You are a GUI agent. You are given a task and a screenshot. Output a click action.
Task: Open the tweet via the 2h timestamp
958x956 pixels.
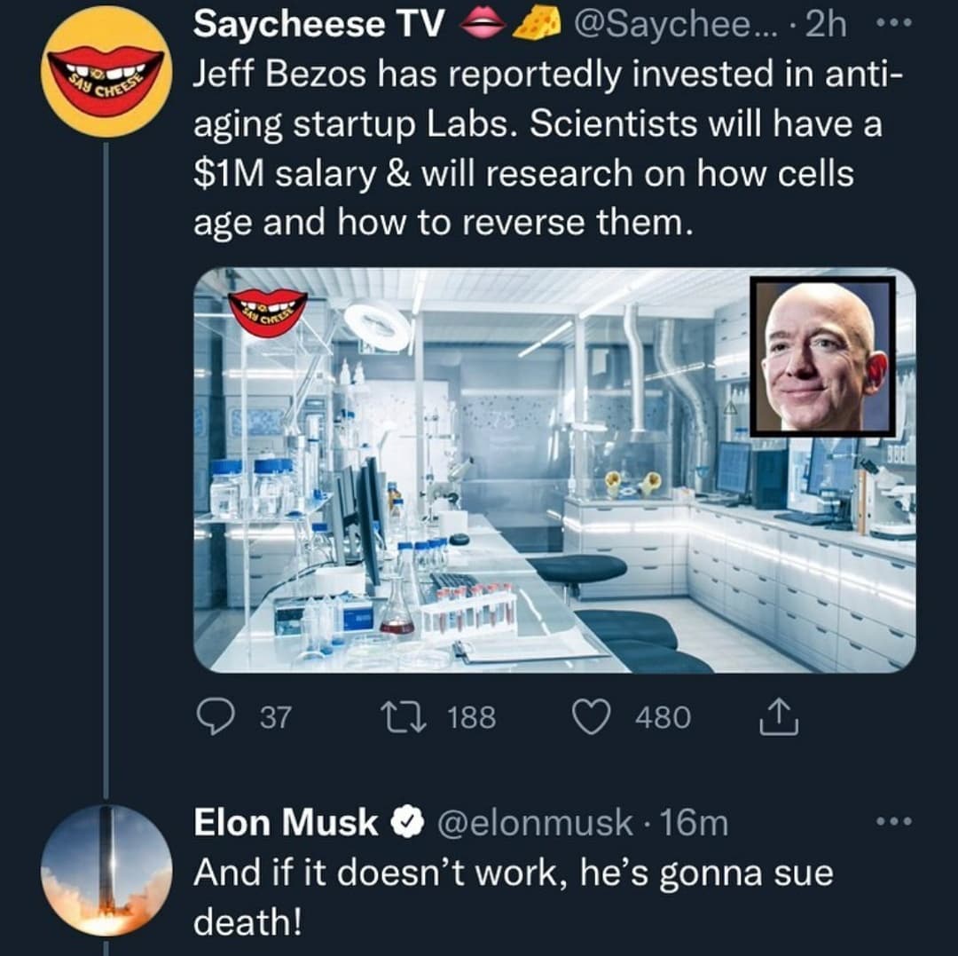click(825, 27)
